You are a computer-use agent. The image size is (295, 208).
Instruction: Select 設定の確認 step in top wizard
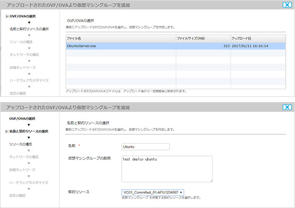18,93
